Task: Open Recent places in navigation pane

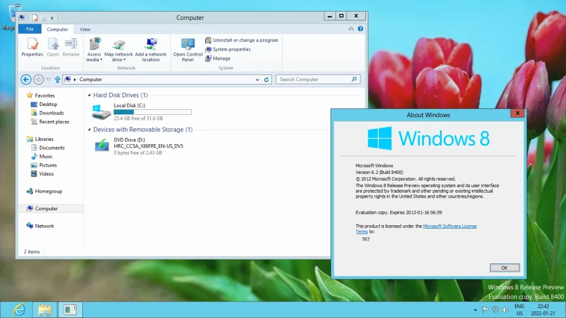Action: (x=50, y=121)
